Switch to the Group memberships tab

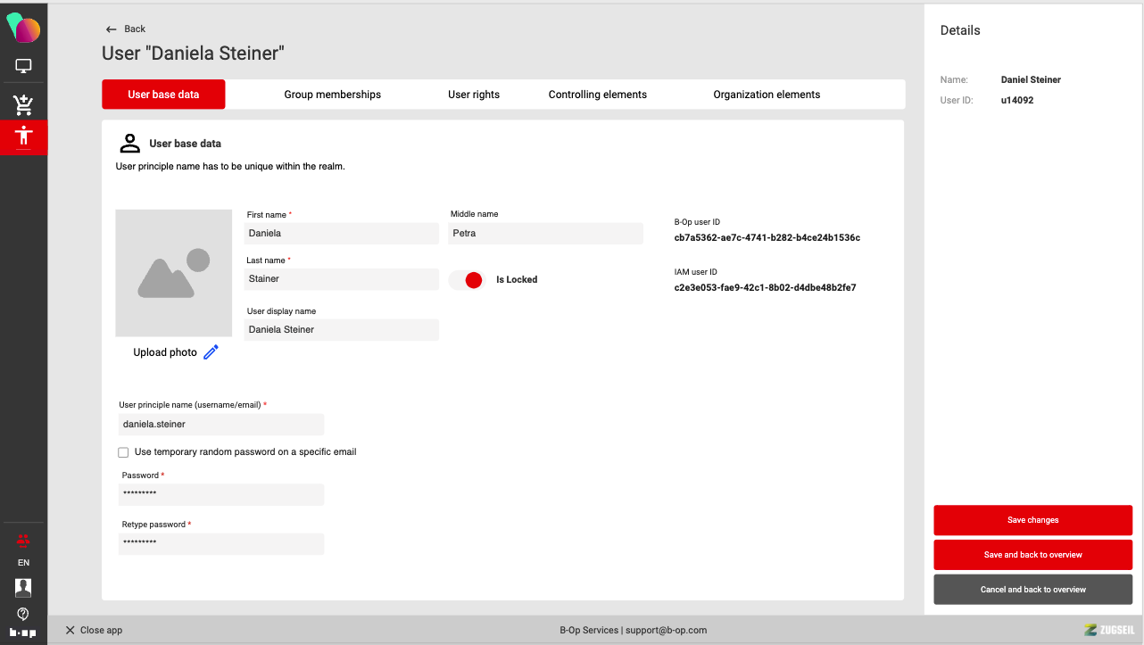click(x=332, y=95)
